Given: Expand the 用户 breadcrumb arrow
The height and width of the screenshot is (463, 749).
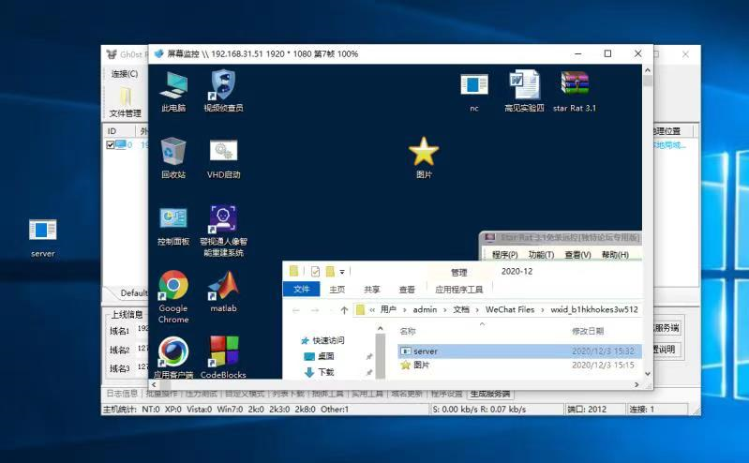Looking at the screenshot, I should [405, 310].
